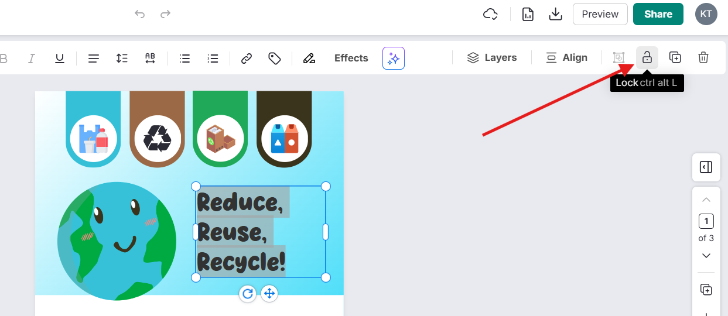Click the Lock element icon
728x316 pixels.
point(647,57)
